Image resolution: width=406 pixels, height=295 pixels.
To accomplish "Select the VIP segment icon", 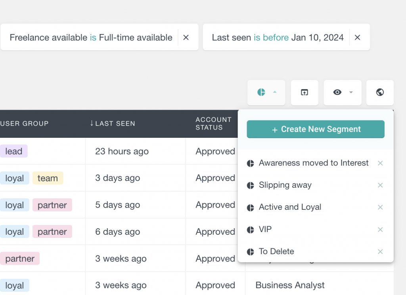I will [251, 229].
